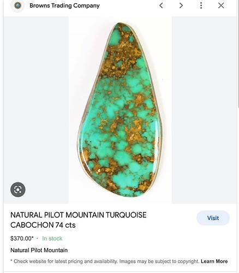
Task: Open the three-dot more options menu
Action: pyautogui.click(x=201, y=5)
